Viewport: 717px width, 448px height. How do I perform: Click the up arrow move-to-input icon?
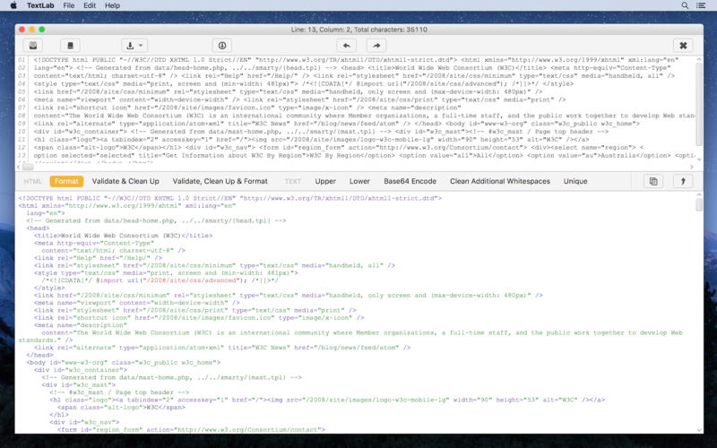point(683,181)
